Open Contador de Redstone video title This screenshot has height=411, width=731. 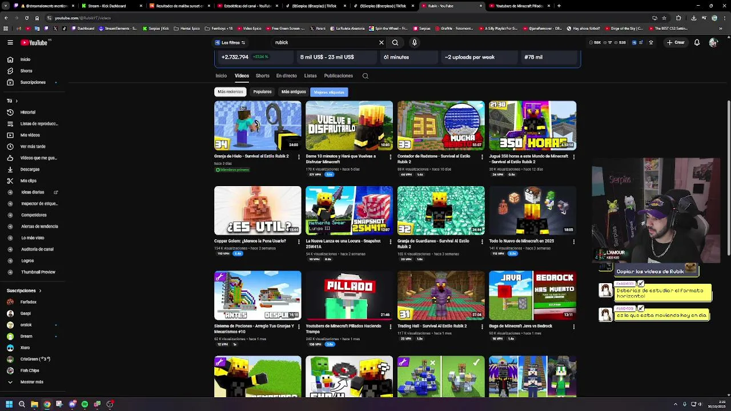[434, 159]
